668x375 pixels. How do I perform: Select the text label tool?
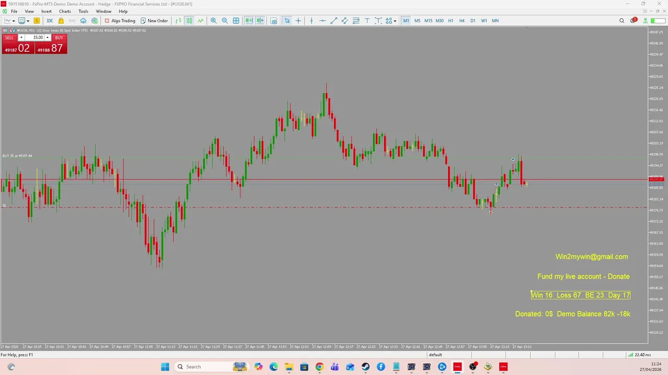378,21
